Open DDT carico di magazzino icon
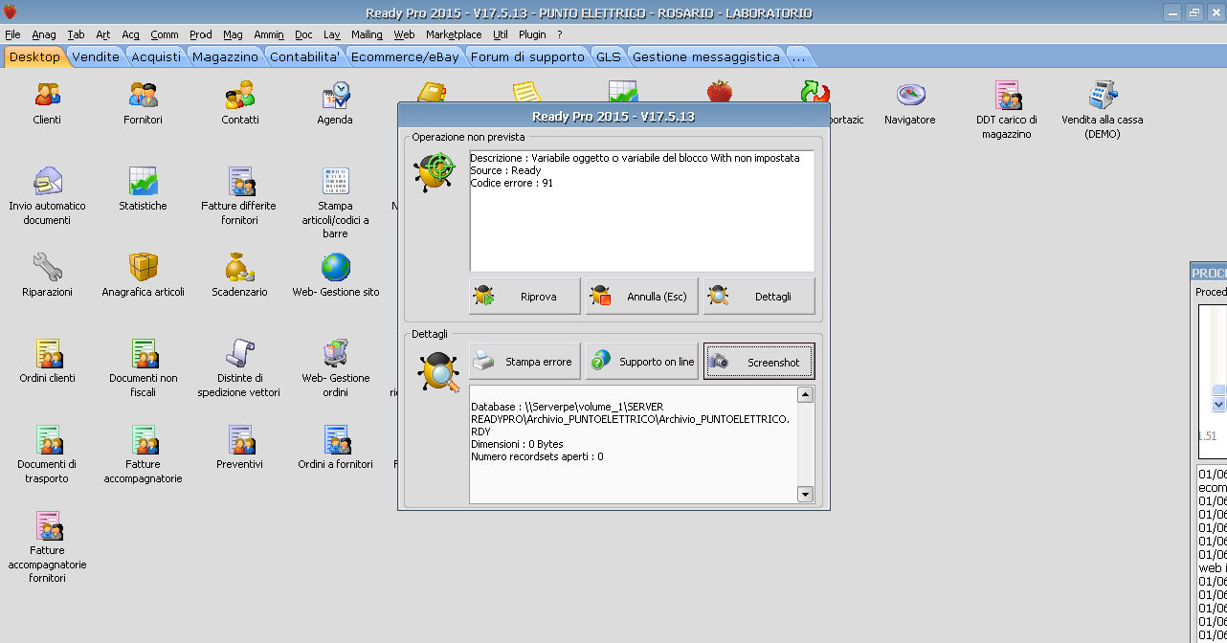The width and height of the screenshot is (1227, 643). 1007,96
